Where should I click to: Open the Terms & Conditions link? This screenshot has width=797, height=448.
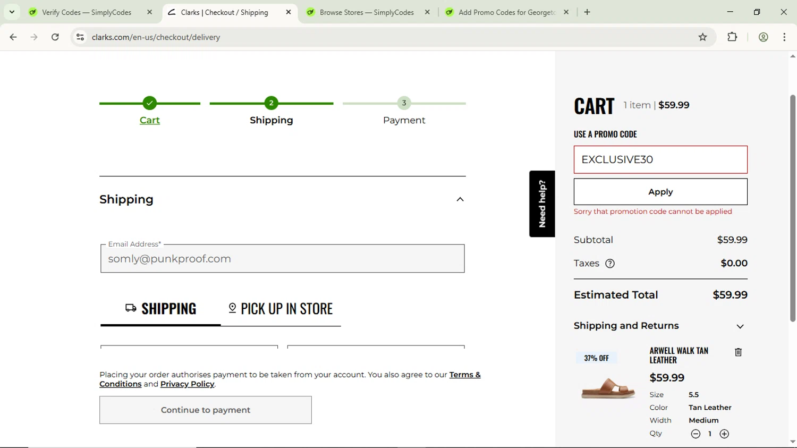click(465, 375)
